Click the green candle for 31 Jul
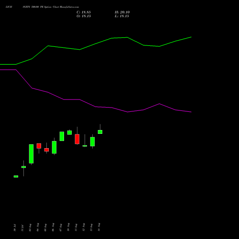239x239 pixels. [23, 167]
